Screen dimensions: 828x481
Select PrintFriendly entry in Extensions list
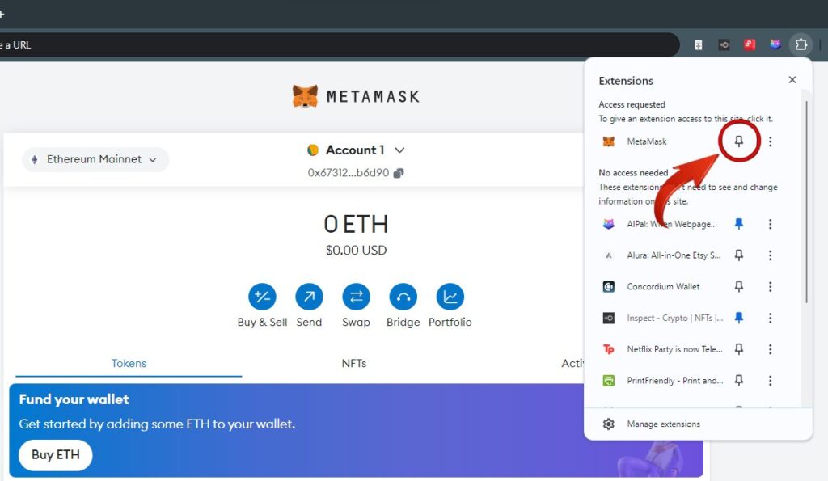pos(675,380)
